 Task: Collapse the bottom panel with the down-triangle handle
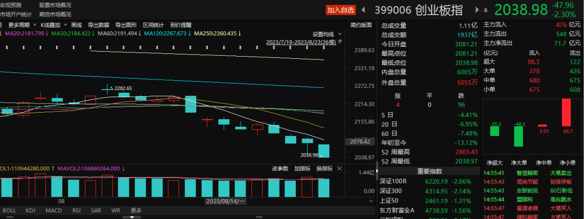click(132, 217)
